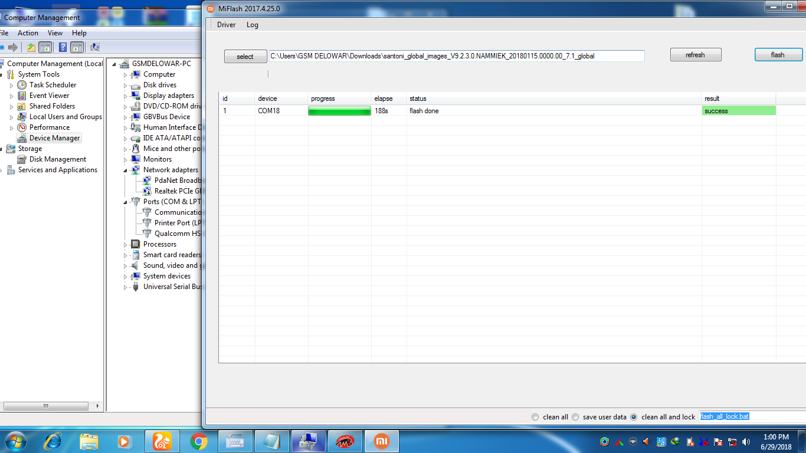Select the save user data option
The height and width of the screenshot is (453, 806).
575,417
